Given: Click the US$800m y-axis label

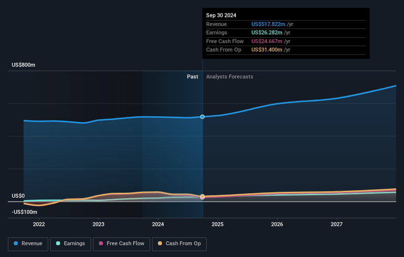Looking at the screenshot, I should tap(24, 65).
